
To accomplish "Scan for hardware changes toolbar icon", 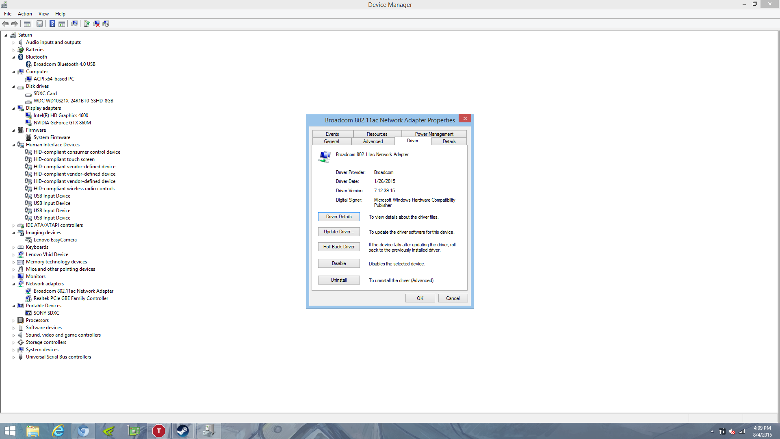I will point(74,24).
